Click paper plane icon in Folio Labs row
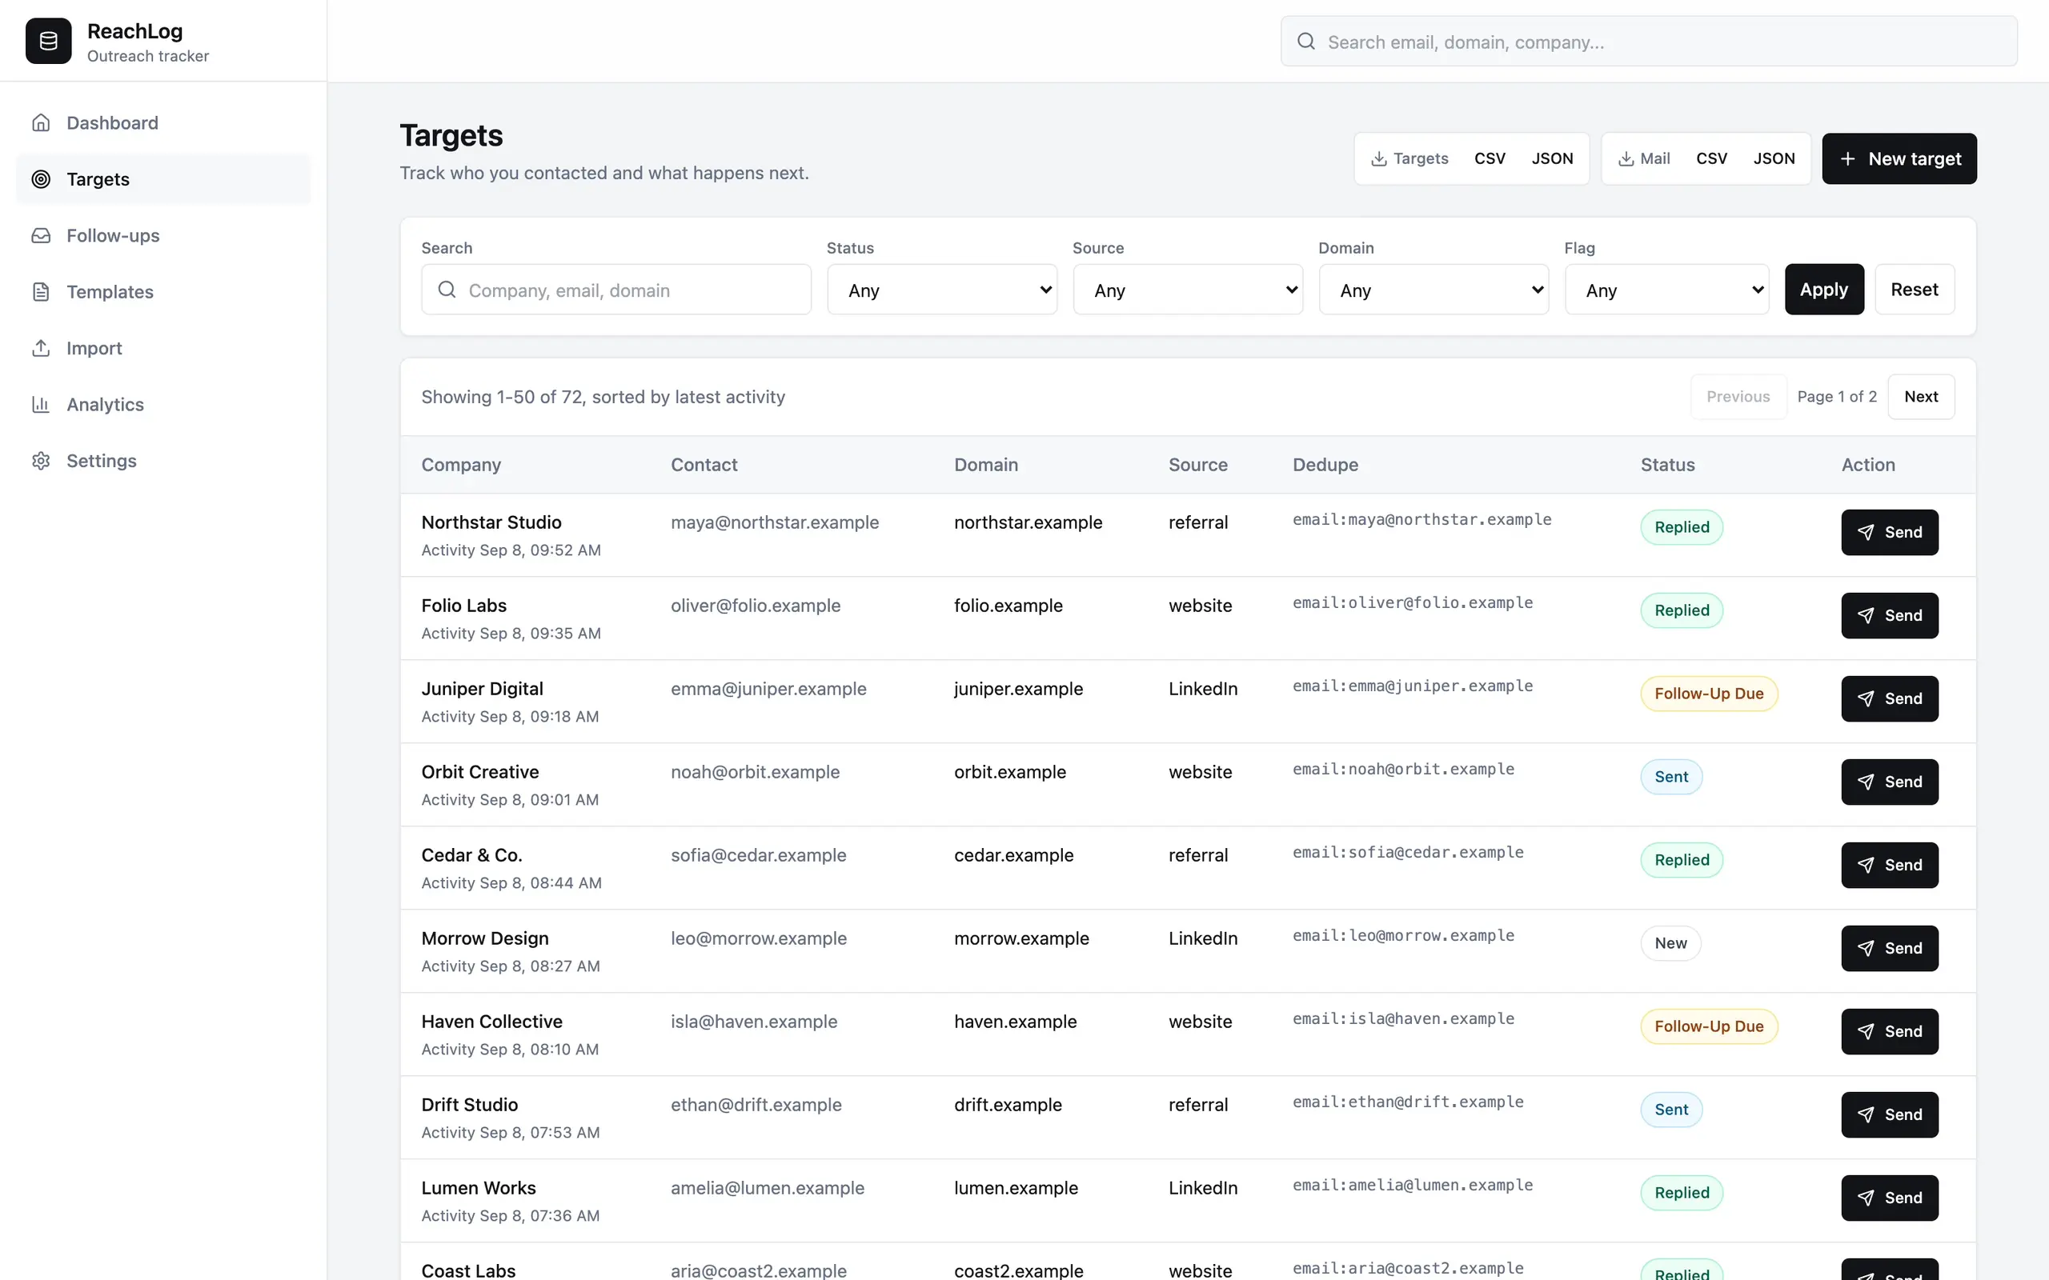Image resolution: width=2049 pixels, height=1280 pixels. [x=1865, y=615]
